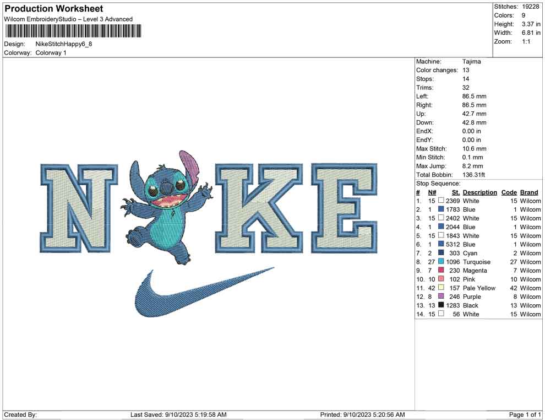Click the Width value '6.81 in'
The width and height of the screenshot is (545, 420).
point(531,33)
